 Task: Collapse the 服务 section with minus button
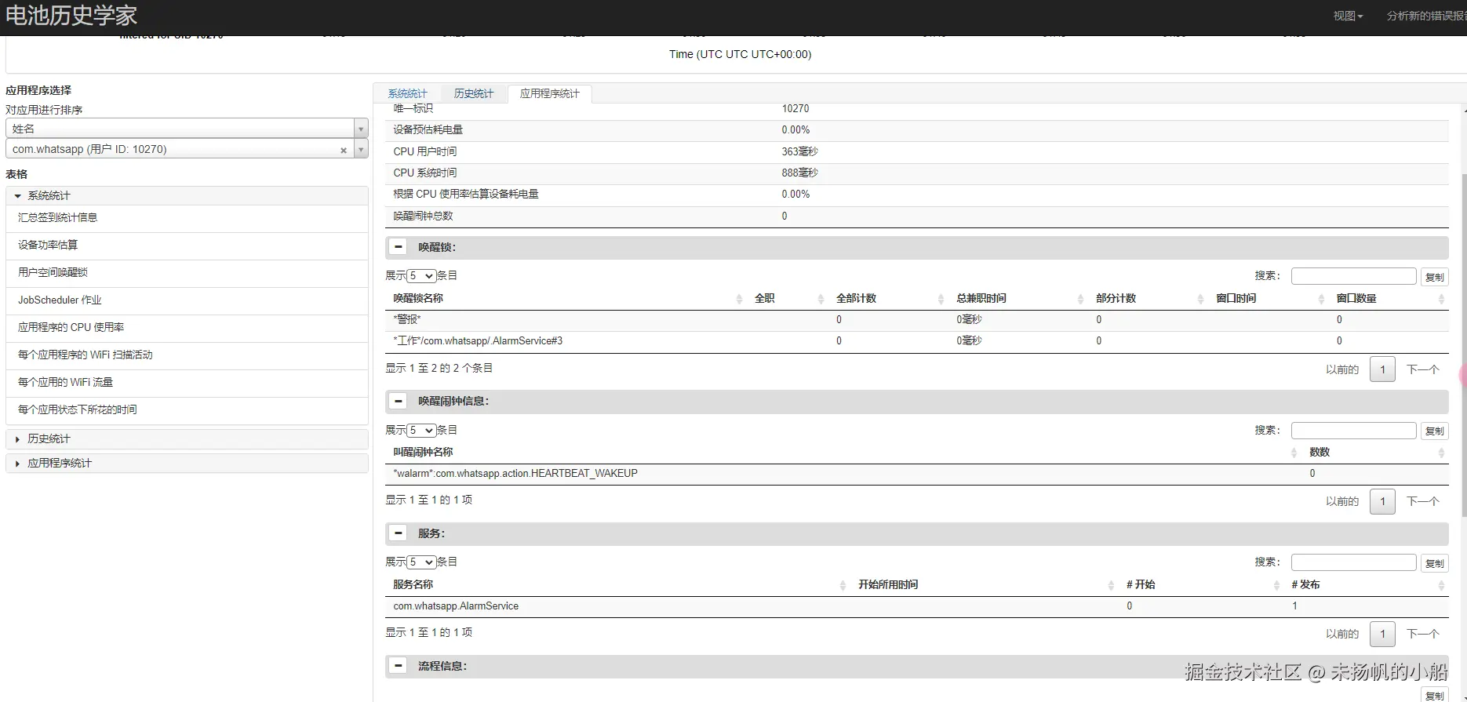pos(399,533)
